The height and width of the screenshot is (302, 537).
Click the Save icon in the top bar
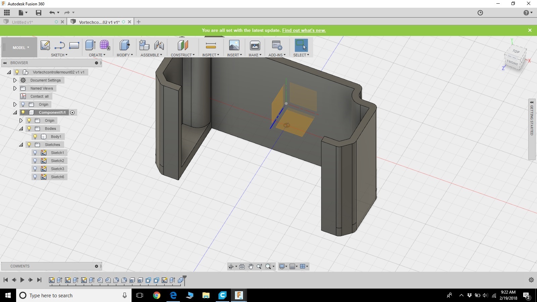tap(39, 13)
